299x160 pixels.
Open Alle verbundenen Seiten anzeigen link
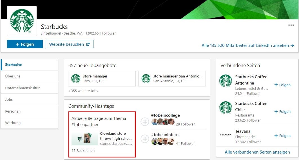pyautogui.click(x=257, y=152)
